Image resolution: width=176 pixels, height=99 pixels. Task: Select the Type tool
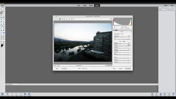[x=1, y=35]
